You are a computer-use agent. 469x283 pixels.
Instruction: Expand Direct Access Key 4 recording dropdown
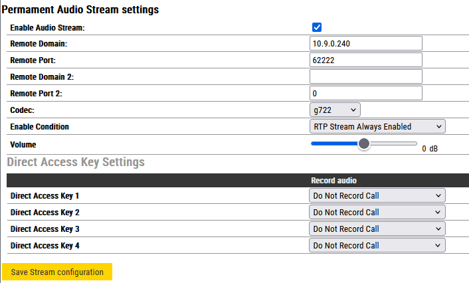[377, 245]
